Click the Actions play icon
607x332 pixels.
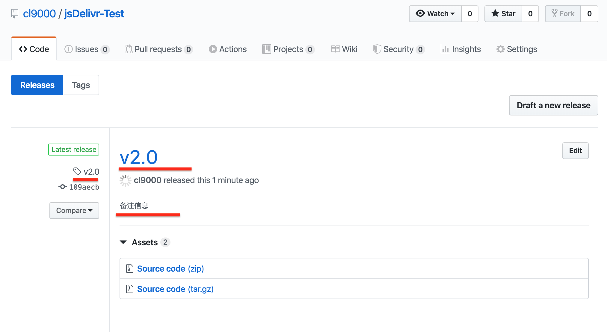click(213, 49)
